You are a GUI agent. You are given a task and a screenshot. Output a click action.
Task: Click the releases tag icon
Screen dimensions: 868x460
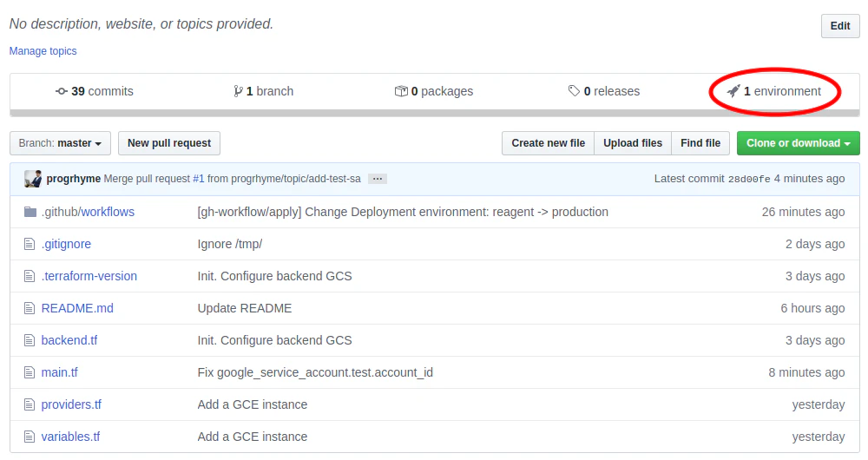point(574,91)
